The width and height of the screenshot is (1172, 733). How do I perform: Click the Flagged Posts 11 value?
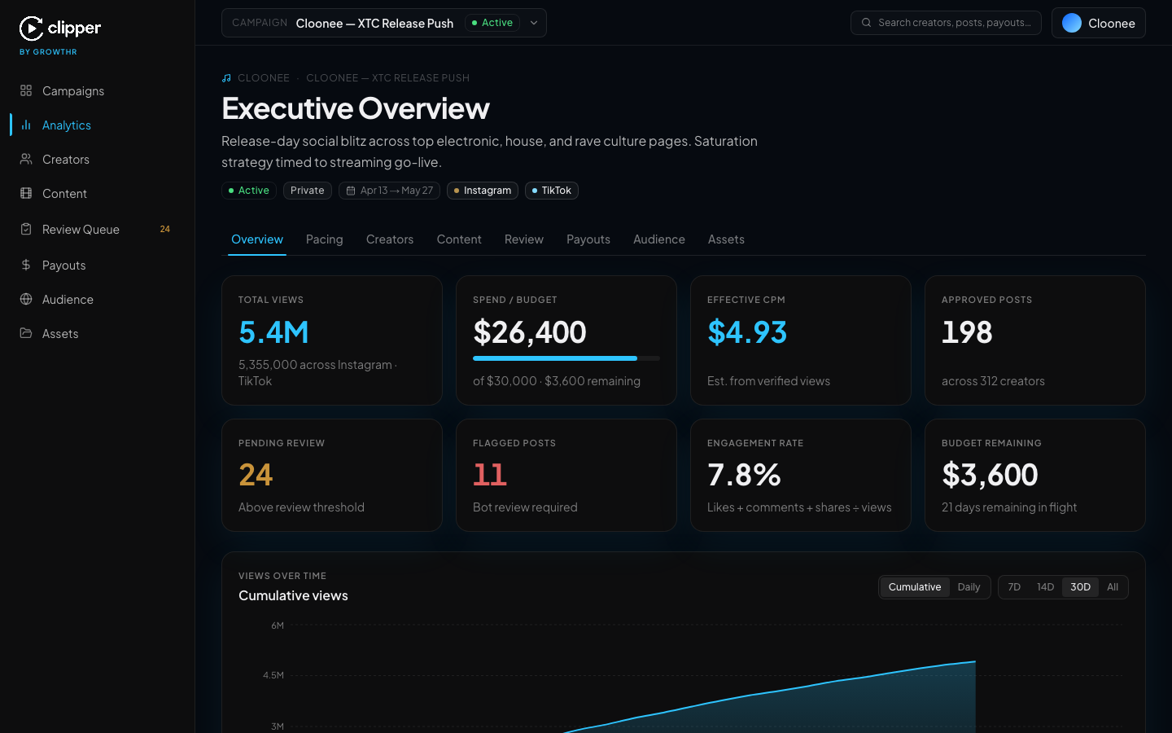(x=490, y=475)
